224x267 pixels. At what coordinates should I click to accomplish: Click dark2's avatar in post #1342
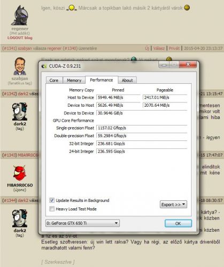(x=20, y=112)
